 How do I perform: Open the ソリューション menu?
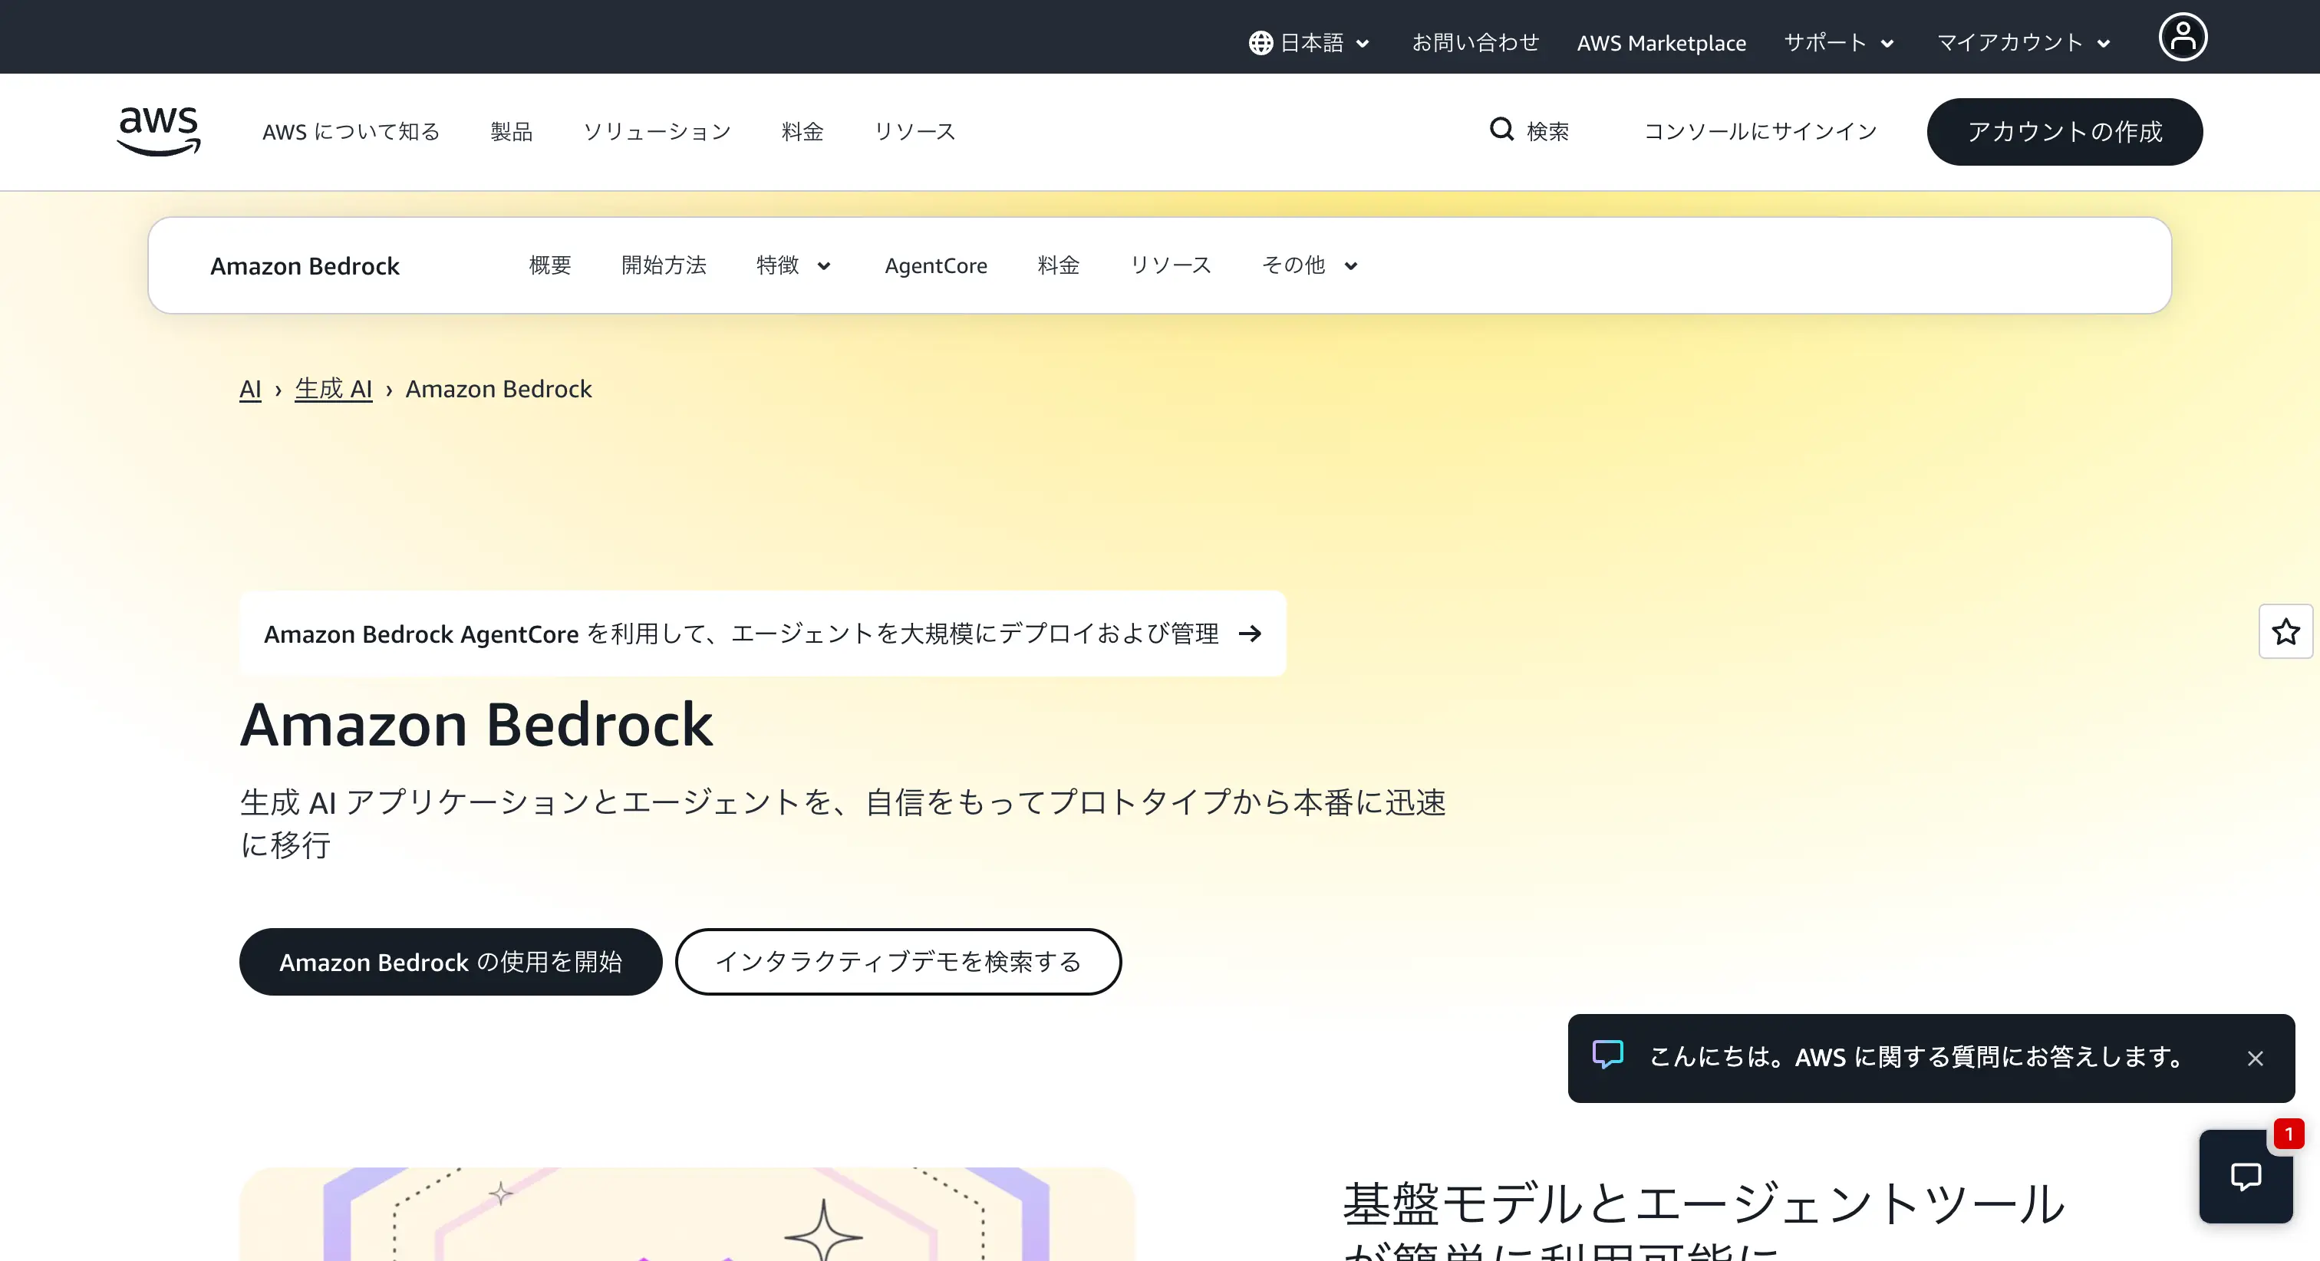click(x=657, y=133)
